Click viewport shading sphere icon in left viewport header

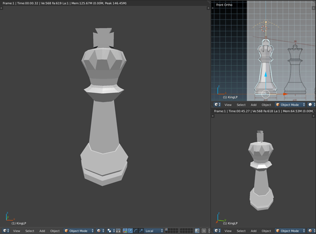99,231
